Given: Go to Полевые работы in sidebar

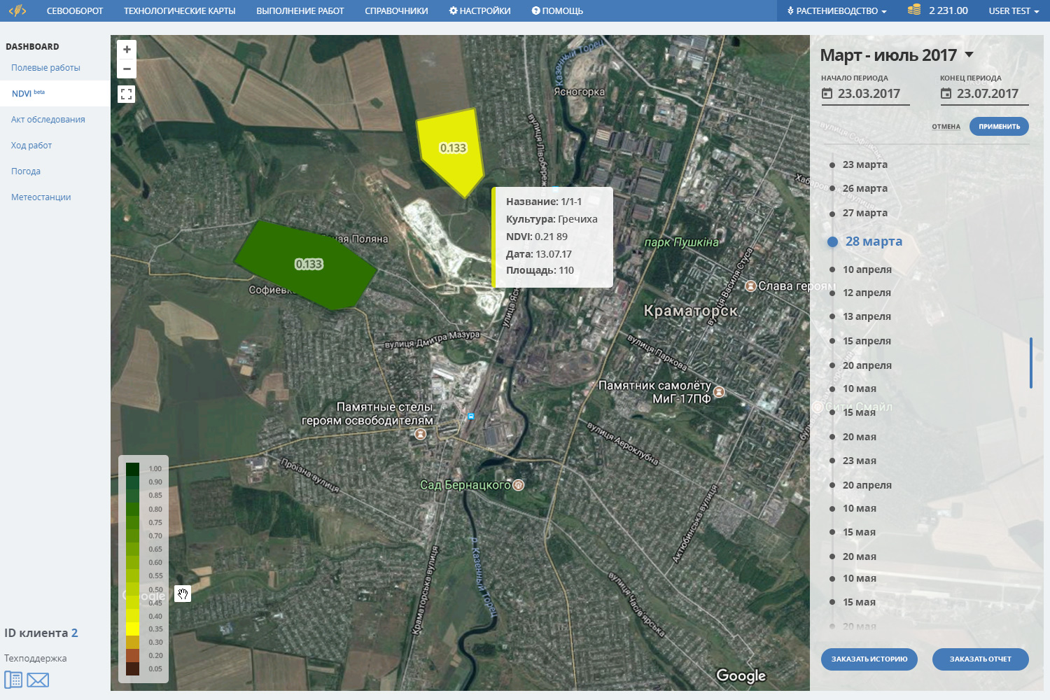Looking at the screenshot, I should 45,68.
